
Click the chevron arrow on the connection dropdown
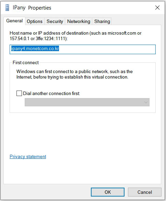tap(146, 102)
